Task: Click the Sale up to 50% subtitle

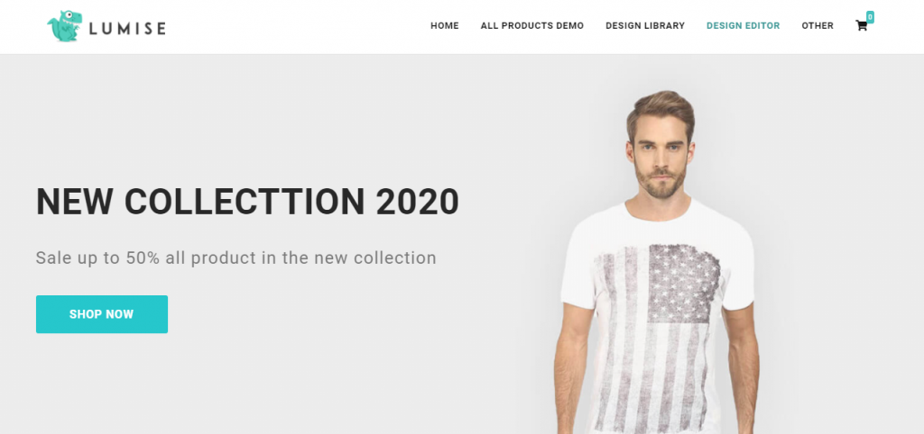Action: point(236,258)
